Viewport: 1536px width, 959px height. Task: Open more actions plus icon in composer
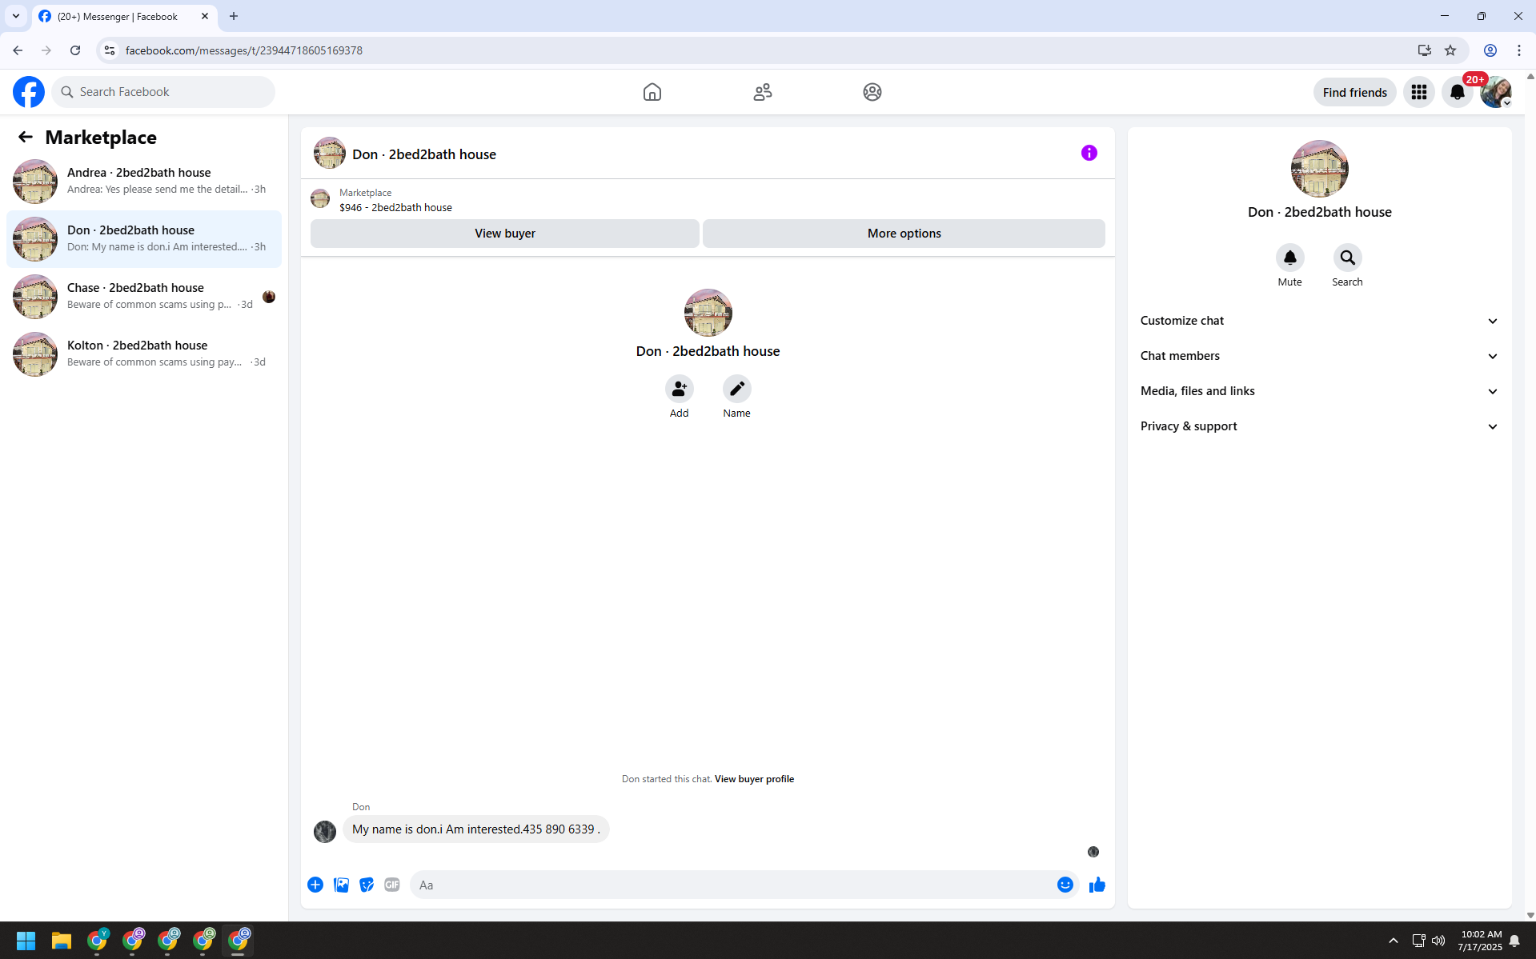tap(315, 885)
